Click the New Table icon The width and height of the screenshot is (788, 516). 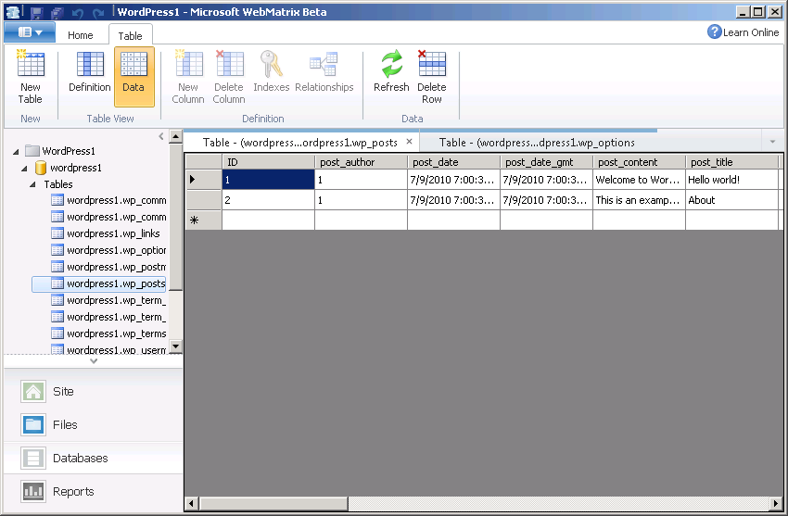click(31, 64)
